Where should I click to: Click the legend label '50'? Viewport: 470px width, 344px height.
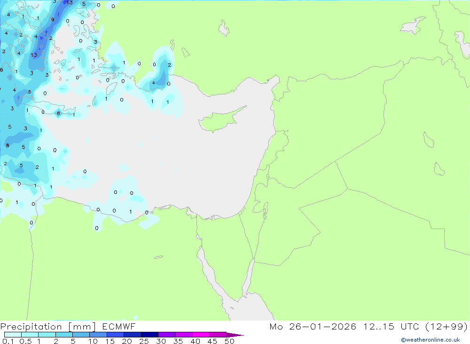229,341
